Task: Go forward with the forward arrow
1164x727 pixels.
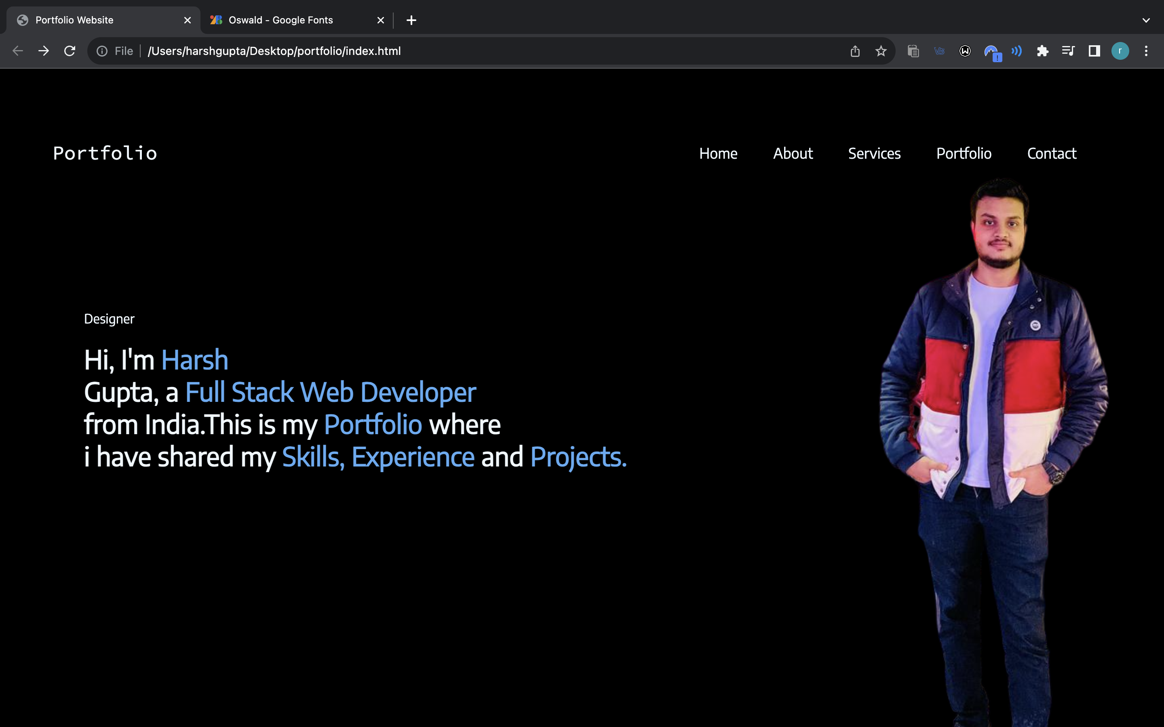Action: 44,51
